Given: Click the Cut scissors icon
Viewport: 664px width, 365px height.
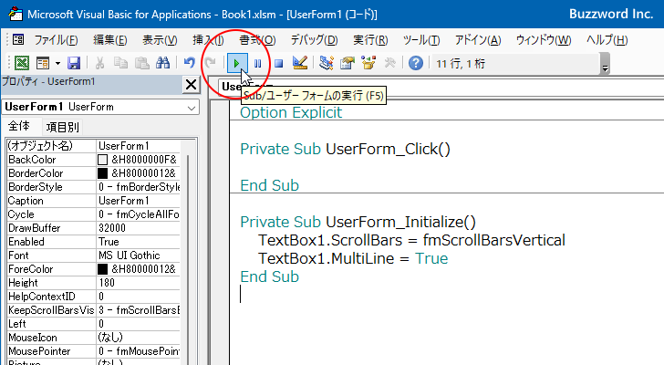Looking at the screenshot, I should coord(100,64).
